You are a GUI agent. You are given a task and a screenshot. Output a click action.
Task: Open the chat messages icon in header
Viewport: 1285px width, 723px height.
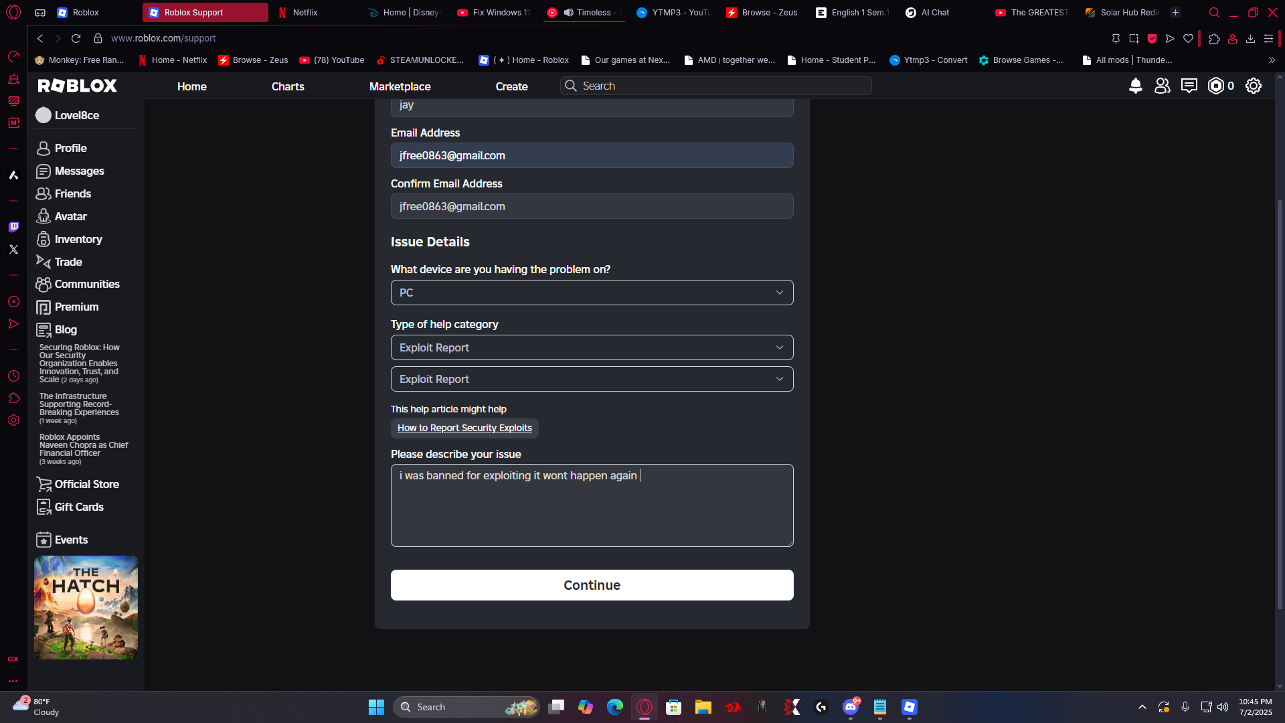pyautogui.click(x=1189, y=86)
